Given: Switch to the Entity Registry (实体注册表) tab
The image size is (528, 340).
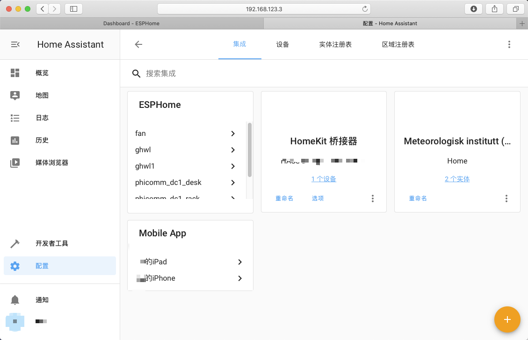Looking at the screenshot, I should click(335, 44).
